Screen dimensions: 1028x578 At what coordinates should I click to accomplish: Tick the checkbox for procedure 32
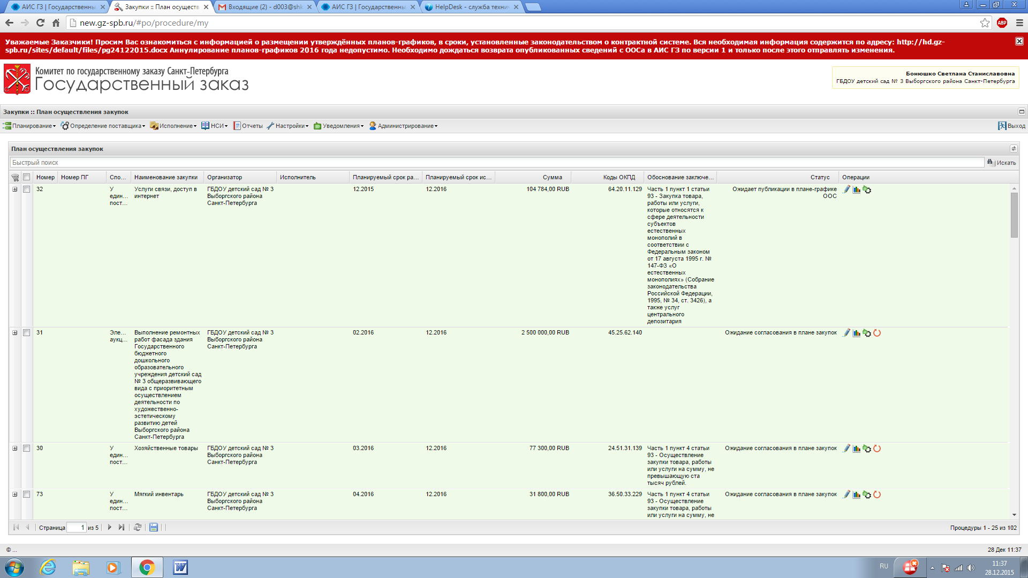(26, 189)
